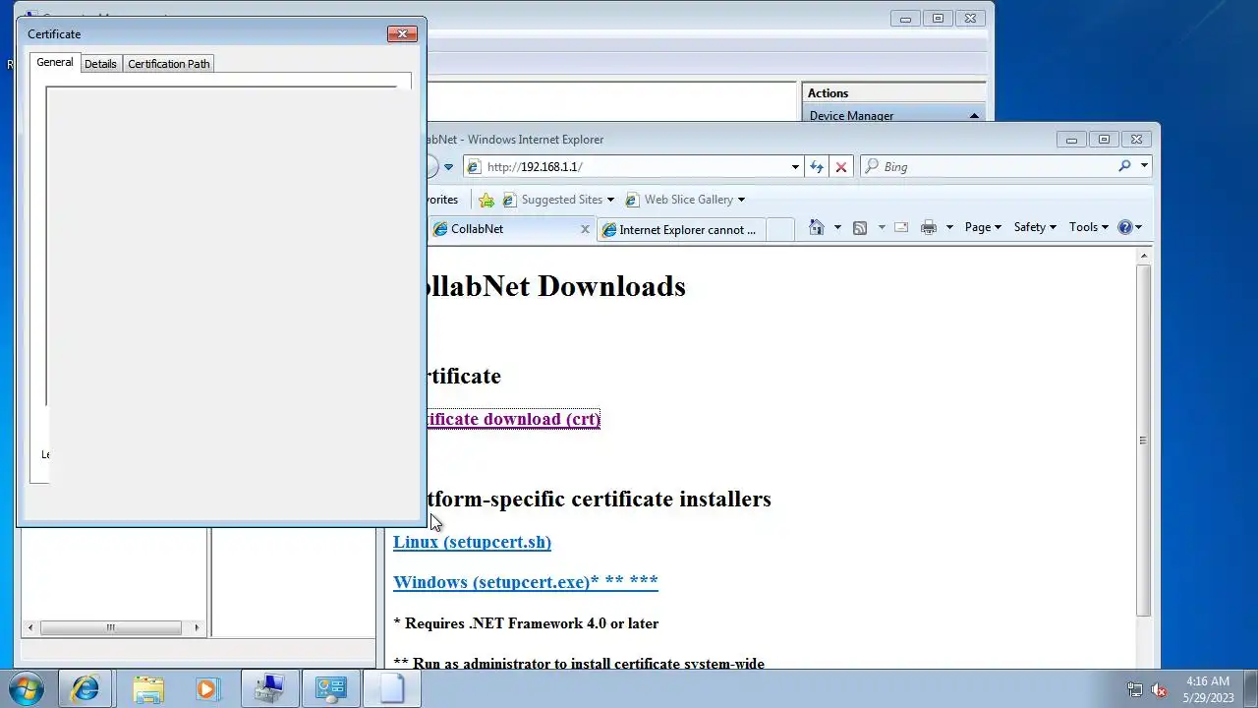The width and height of the screenshot is (1258, 708).
Task: Click the RSS feeds icon
Action: (x=860, y=227)
